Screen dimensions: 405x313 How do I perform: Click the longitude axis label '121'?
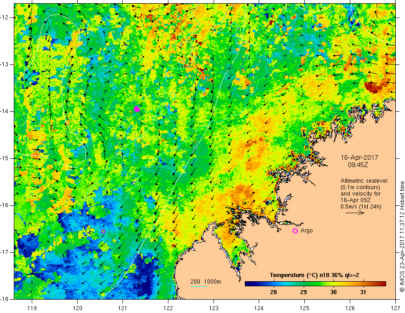pyautogui.click(x=123, y=308)
